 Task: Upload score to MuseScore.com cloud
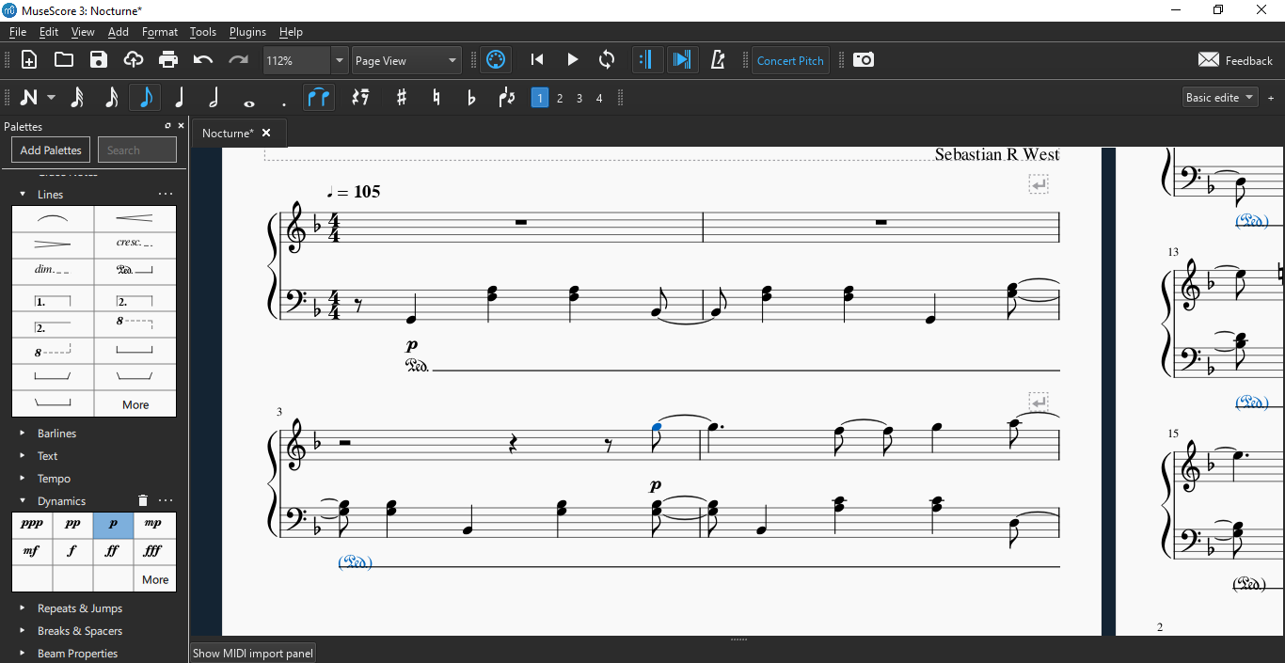coord(134,60)
